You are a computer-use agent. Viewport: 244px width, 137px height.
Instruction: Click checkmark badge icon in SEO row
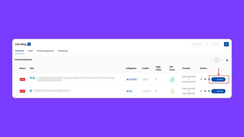click(x=209, y=91)
